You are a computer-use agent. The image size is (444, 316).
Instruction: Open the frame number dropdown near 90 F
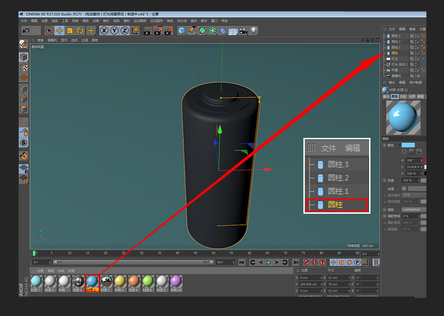coord(234,263)
